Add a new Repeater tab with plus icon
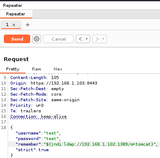Image resolution: width=160 pixels, height=158 pixels. [x=28, y=25]
